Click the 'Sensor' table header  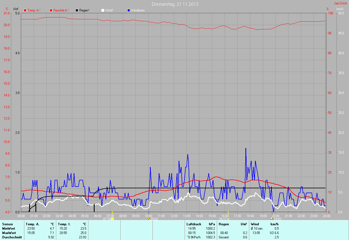point(7,224)
